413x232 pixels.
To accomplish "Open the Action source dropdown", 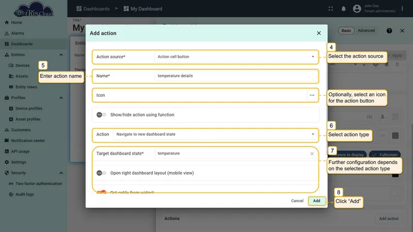I will coord(236,57).
